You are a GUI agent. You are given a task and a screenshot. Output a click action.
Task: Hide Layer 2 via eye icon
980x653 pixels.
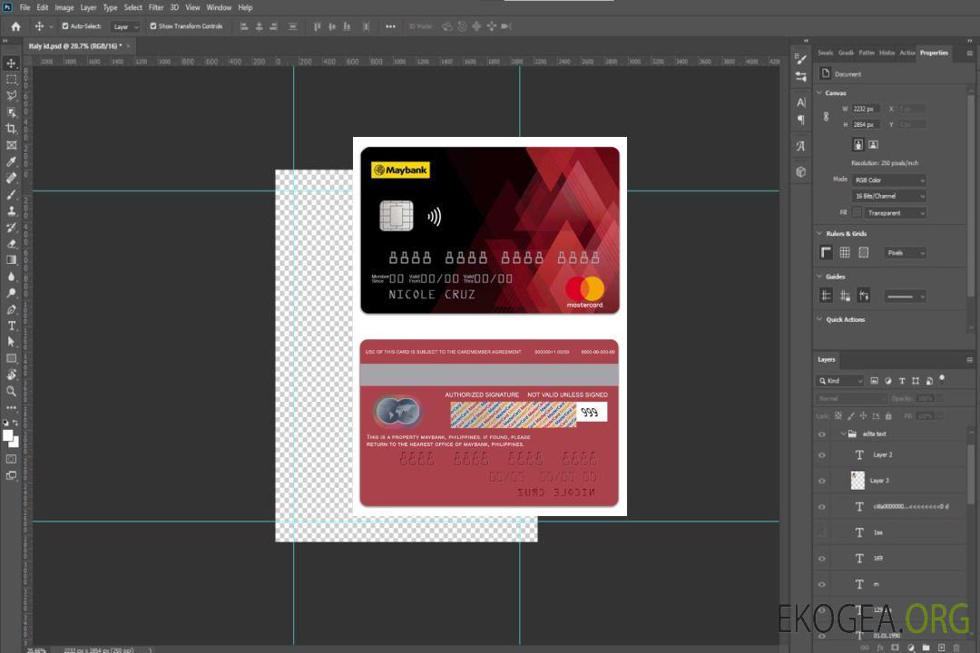pyautogui.click(x=822, y=455)
